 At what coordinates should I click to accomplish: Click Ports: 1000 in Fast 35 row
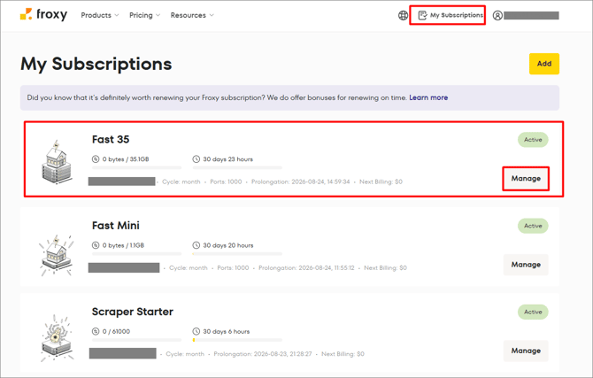pyautogui.click(x=226, y=181)
